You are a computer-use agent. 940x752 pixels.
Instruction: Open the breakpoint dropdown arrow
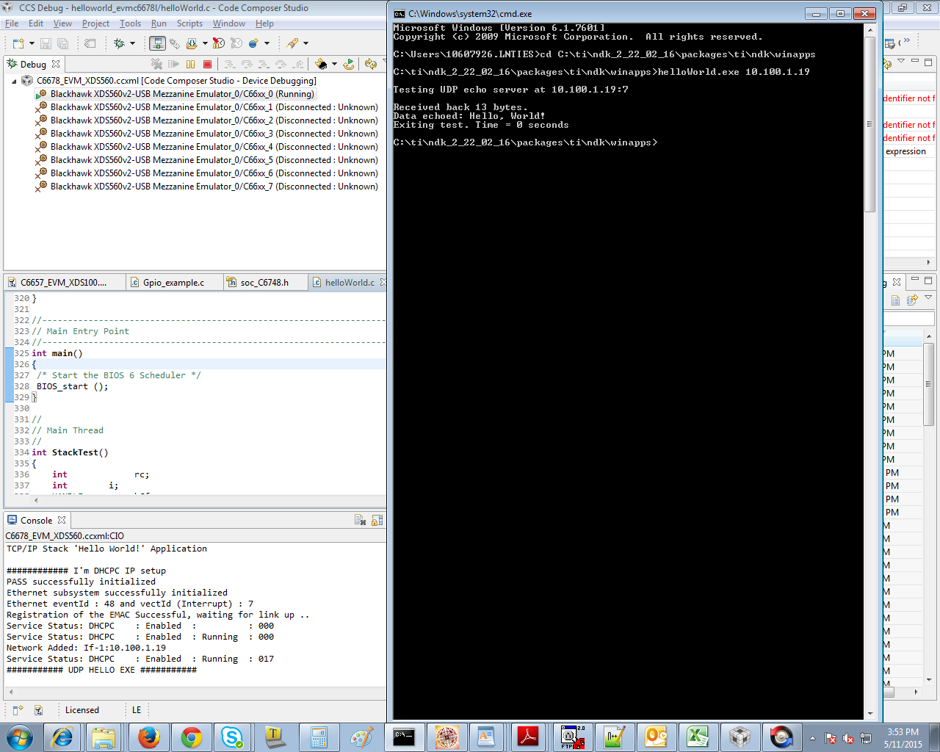(x=267, y=43)
